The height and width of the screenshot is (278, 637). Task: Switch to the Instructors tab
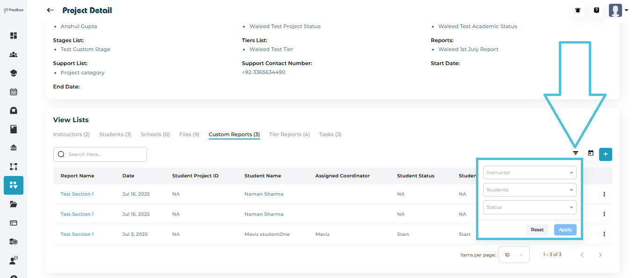[71, 134]
